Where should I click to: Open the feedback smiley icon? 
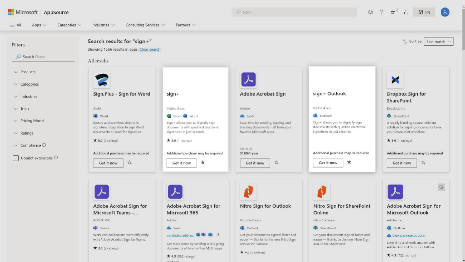click(x=371, y=12)
